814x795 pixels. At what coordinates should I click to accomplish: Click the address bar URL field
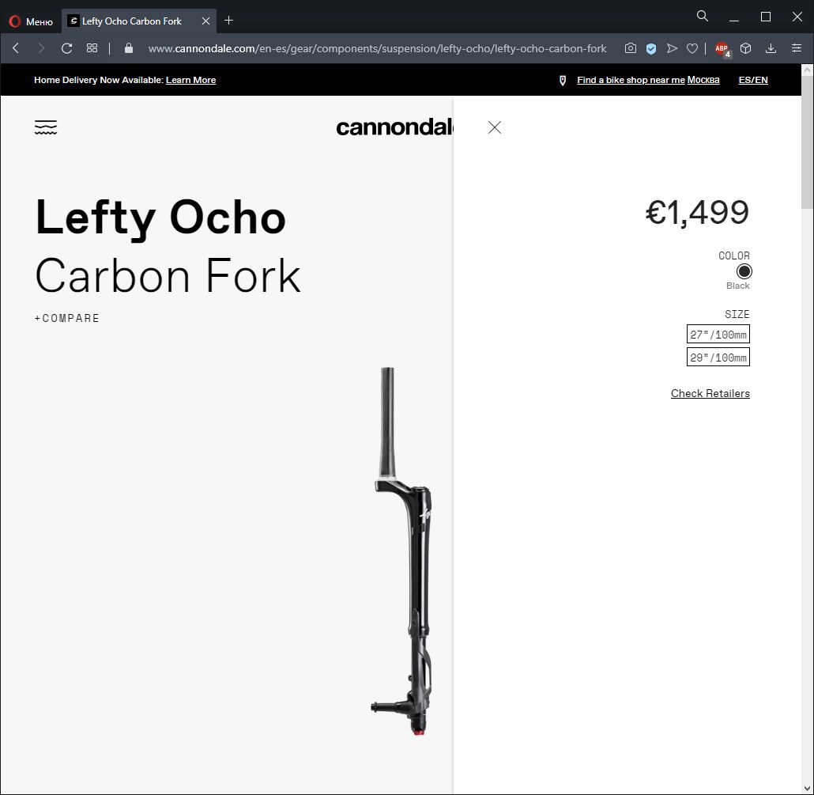click(378, 48)
